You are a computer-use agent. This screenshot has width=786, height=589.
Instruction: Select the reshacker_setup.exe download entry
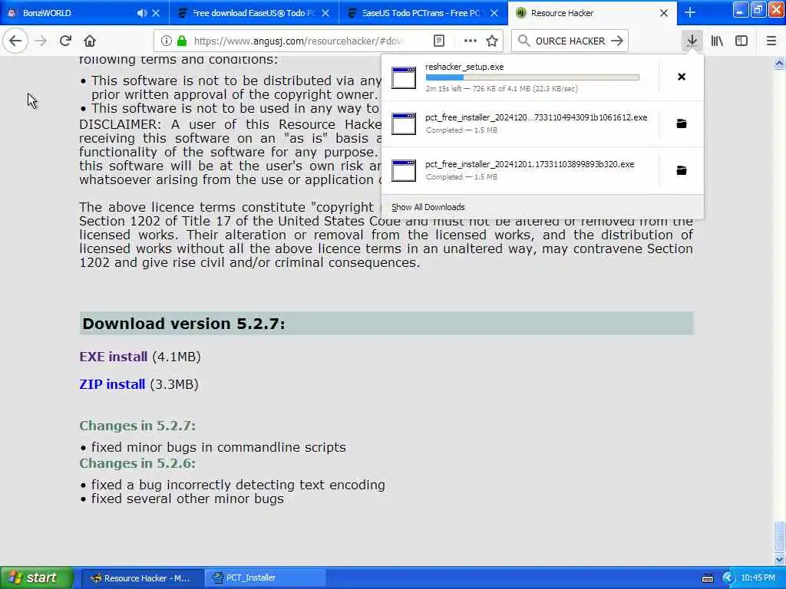tap(520, 77)
